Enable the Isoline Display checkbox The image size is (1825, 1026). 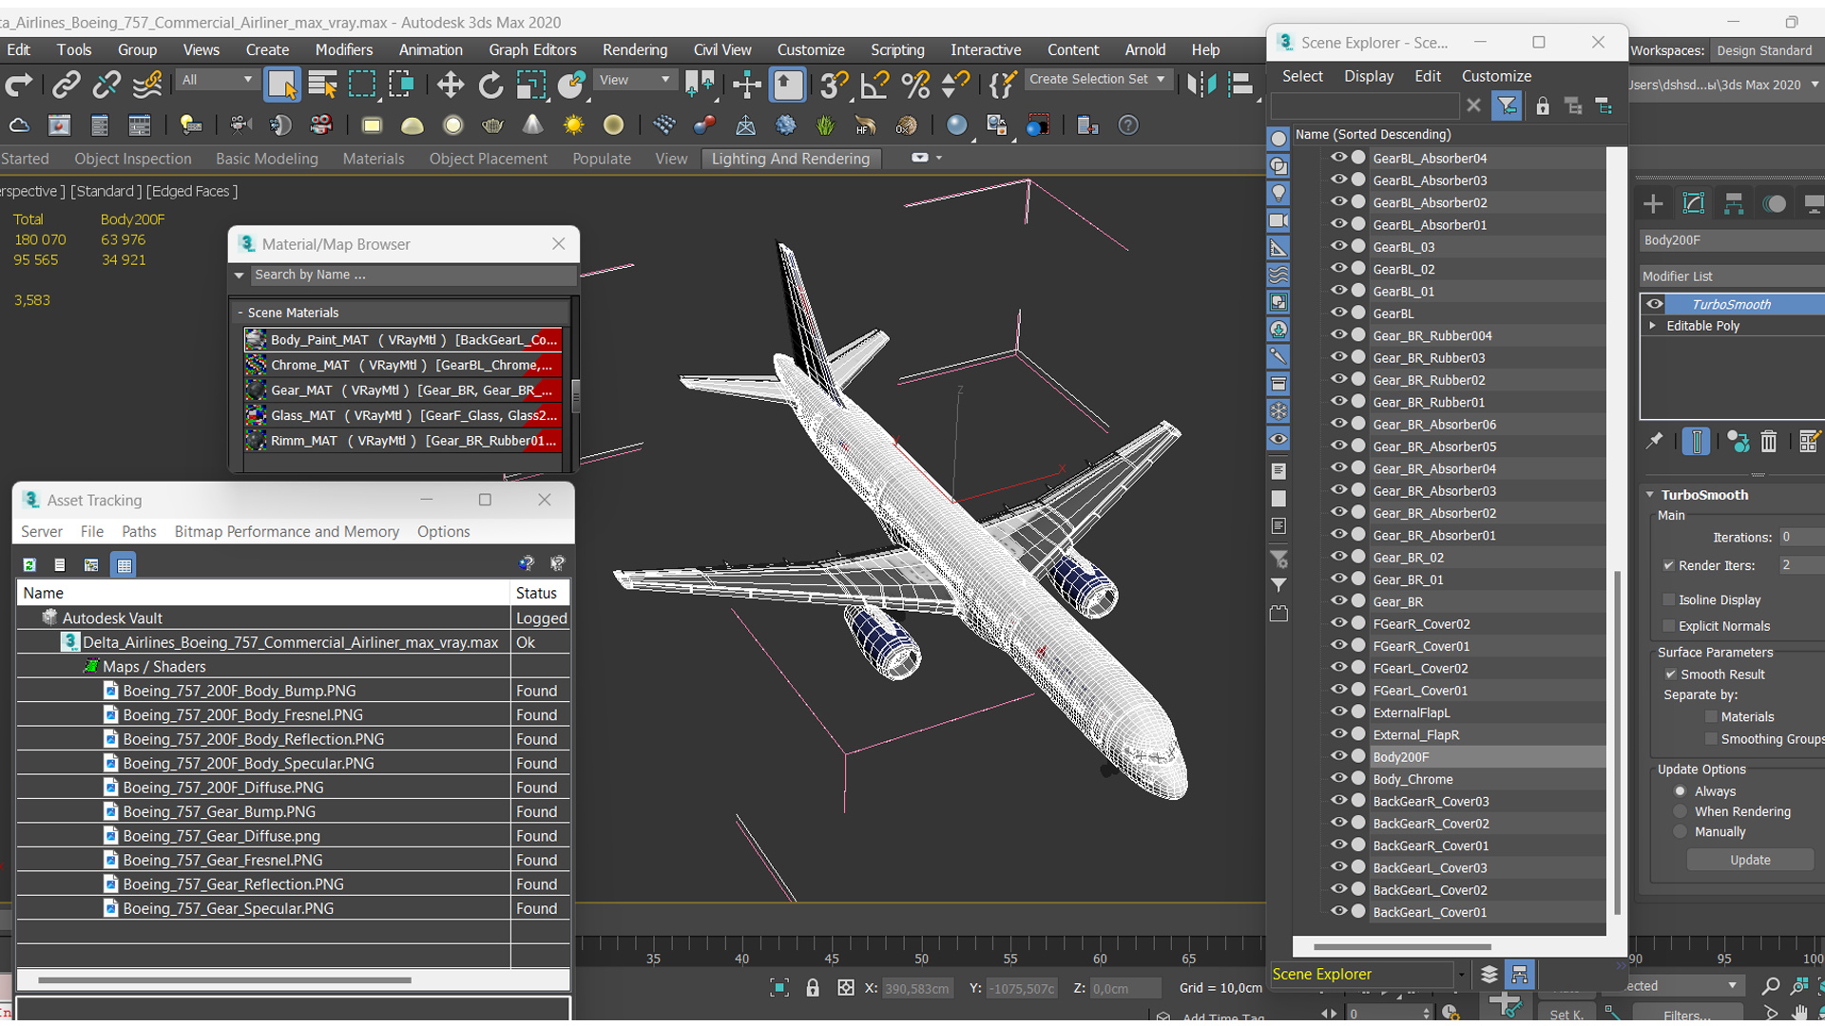click(1669, 599)
